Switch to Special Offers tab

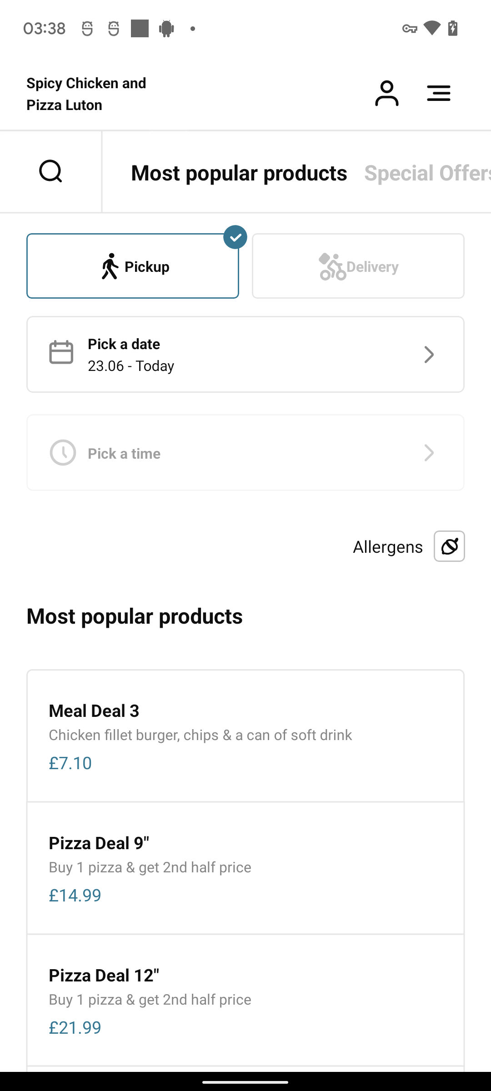[x=427, y=173]
